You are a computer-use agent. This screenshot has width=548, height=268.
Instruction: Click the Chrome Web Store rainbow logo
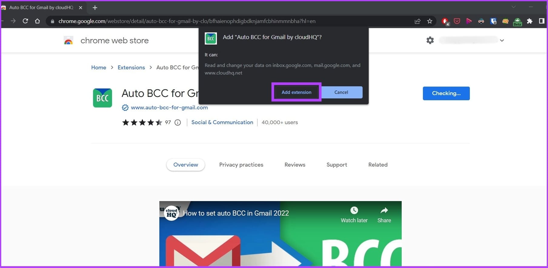click(68, 41)
